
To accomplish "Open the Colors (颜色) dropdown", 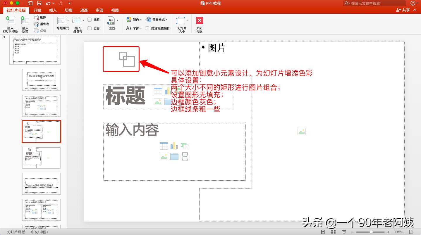I will tap(134, 19).
